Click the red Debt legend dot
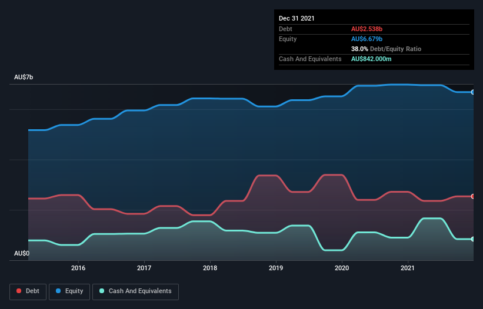Screen dimensions: 483x309 (19, 291)
